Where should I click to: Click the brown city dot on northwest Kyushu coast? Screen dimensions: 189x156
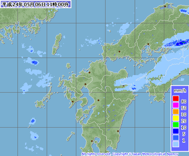click(89, 72)
